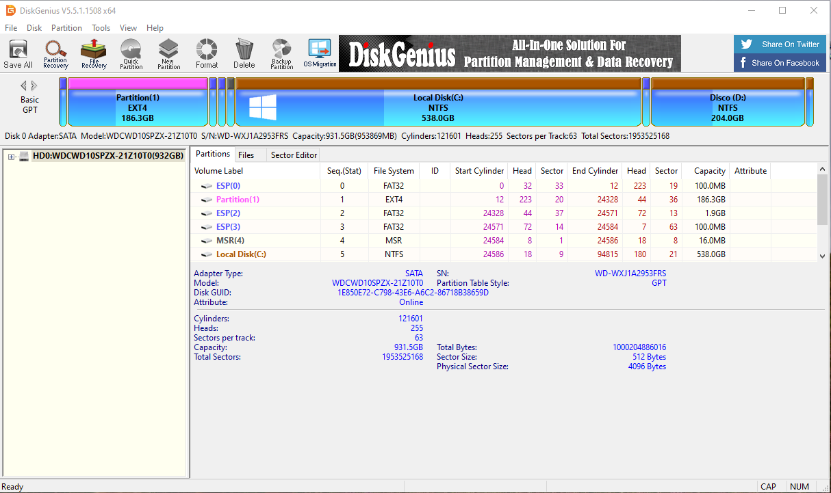Viewport: 831px width, 493px height.
Task: Select the Disco (D:) block in the disk map
Action: click(728, 102)
